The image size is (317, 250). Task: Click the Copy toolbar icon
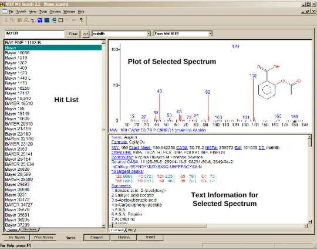(13, 20)
